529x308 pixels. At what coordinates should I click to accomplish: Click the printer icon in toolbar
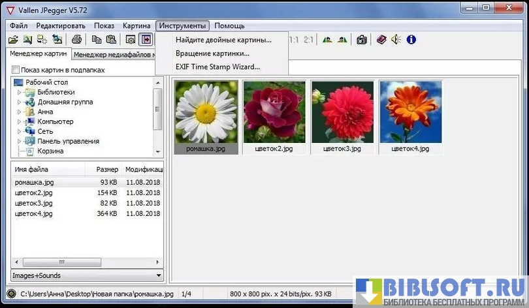point(77,40)
